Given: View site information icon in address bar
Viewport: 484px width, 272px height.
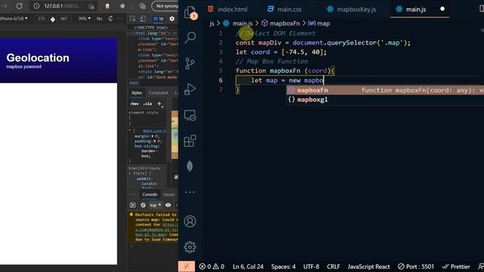Looking at the screenshot, I should tap(36, 6).
